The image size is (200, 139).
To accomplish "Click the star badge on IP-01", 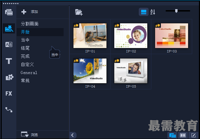I will point(76,25).
